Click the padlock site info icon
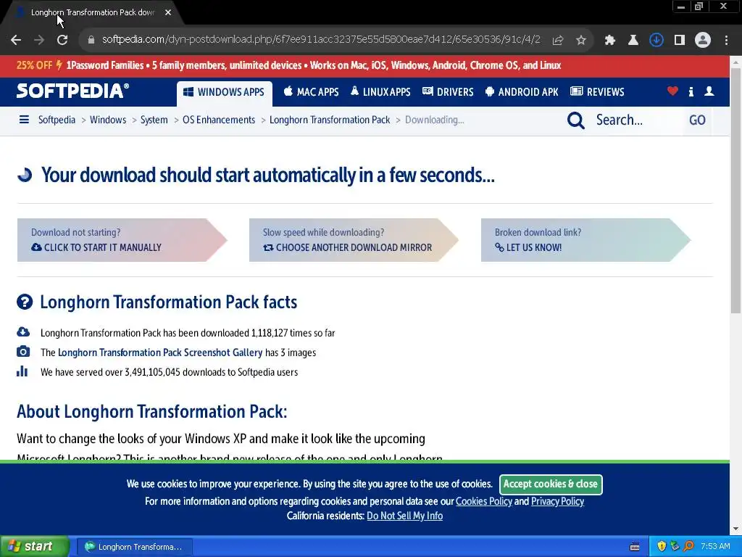This screenshot has height=557, width=742. (x=91, y=40)
